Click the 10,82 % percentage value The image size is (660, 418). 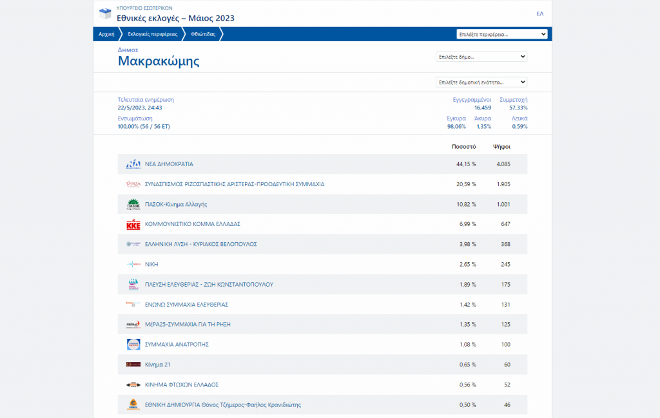tap(466, 204)
